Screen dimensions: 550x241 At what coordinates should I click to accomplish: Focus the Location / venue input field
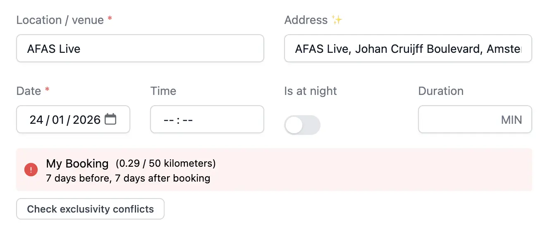tap(140, 49)
